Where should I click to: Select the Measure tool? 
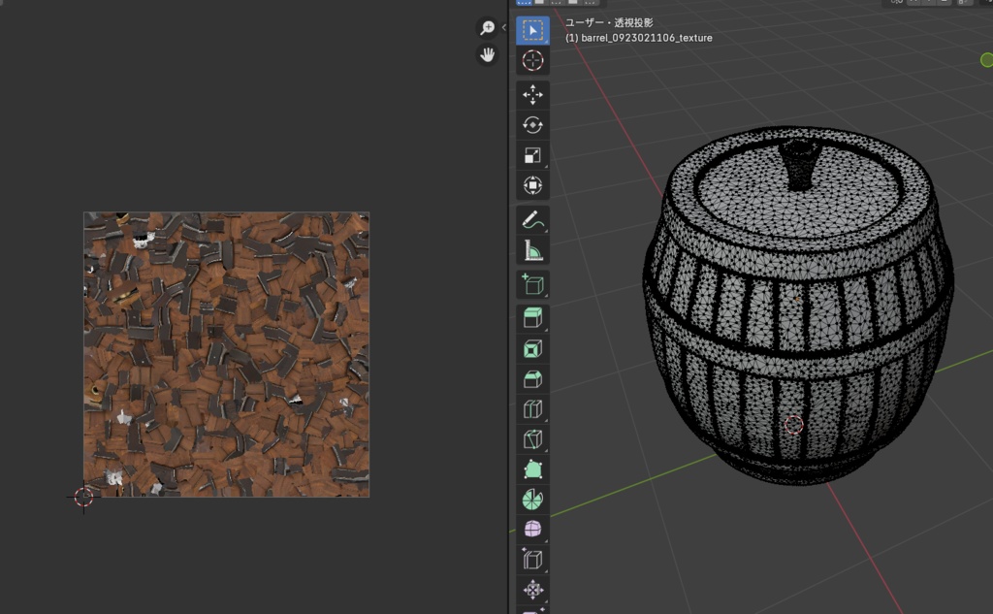pos(532,250)
